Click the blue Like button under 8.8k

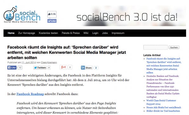52,21
